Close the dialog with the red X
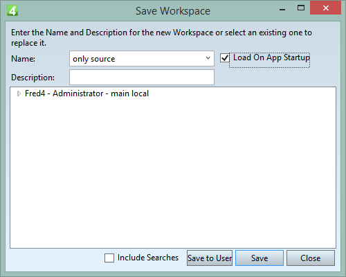The width and height of the screenshot is (346, 277). click(x=326, y=8)
